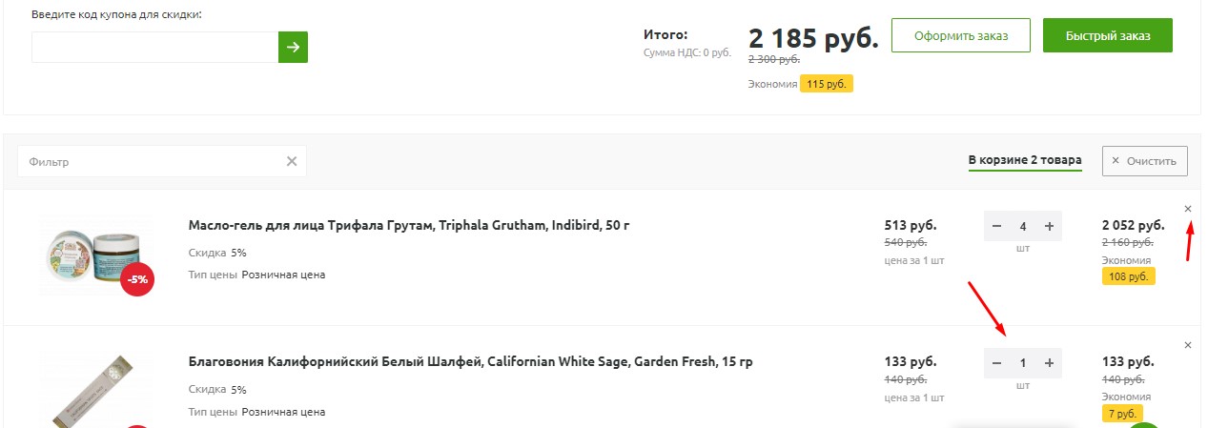Click the green coupon apply arrow button

(x=293, y=47)
